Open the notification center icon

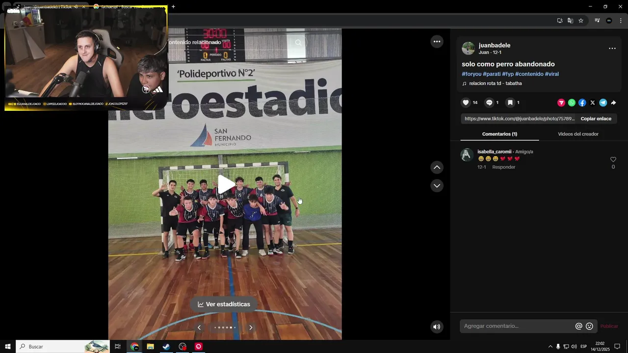click(618, 347)
